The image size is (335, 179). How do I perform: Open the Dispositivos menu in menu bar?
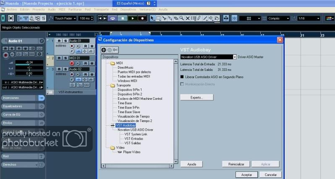(128, 9)
